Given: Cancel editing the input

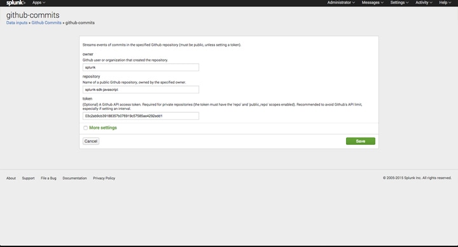Looking at the screenshot, I should pos(91,141).
